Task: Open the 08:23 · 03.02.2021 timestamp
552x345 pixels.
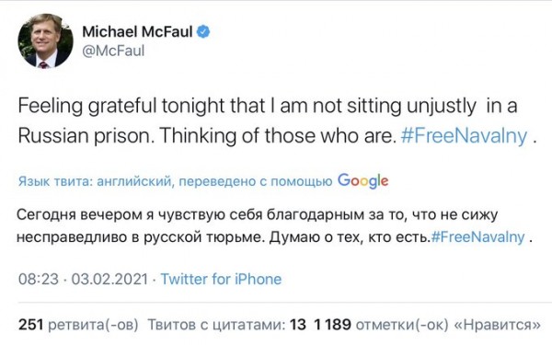Action: 83,279
